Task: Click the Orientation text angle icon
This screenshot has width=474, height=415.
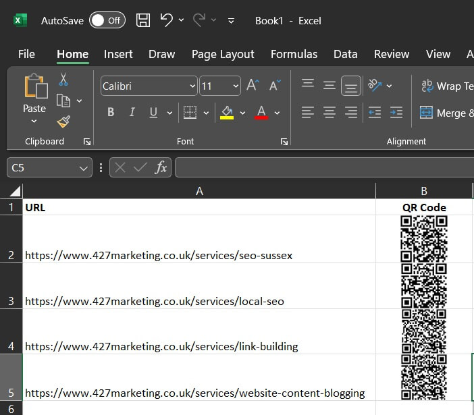Action: click(375, 86)
